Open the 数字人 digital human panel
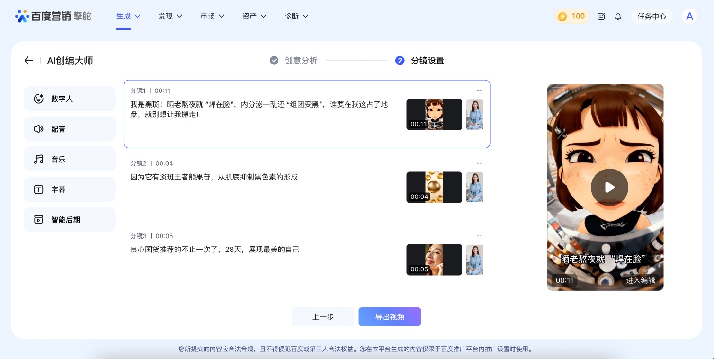This screenshot has height=359, width=714. point(69,99)
